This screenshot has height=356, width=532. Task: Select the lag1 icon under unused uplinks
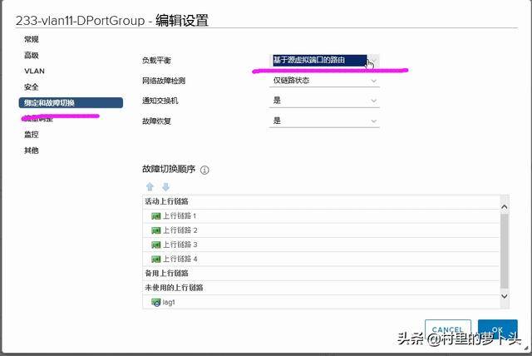(x=155, y=302)
